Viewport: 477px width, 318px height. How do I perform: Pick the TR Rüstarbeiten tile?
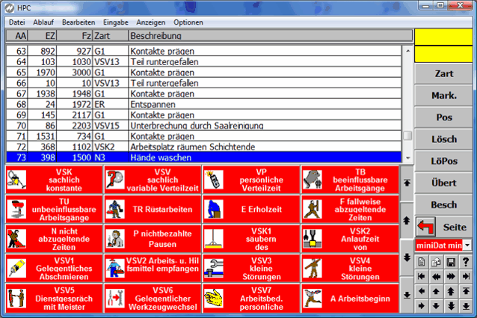(152, 208)
